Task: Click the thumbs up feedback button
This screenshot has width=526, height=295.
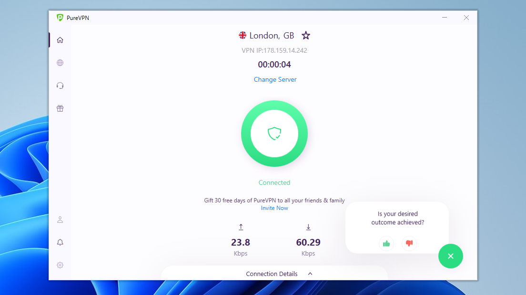Action: click(x=386, y=243)
